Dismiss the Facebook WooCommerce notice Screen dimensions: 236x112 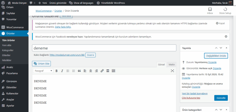[226, 36]
